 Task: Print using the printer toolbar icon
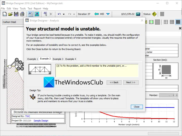coord(22,14)
